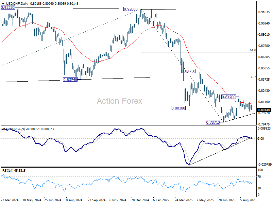Click the 0.83740 support price label
This screenshot has height=204, width=272.
click(x=70, y=80)
